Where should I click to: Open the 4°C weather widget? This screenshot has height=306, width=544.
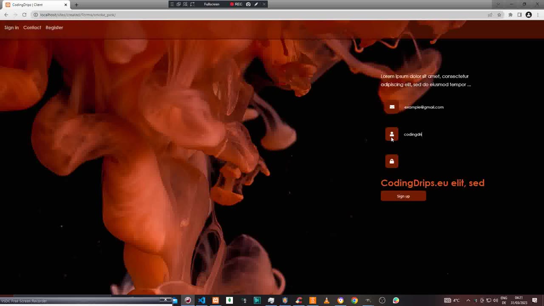452,300
